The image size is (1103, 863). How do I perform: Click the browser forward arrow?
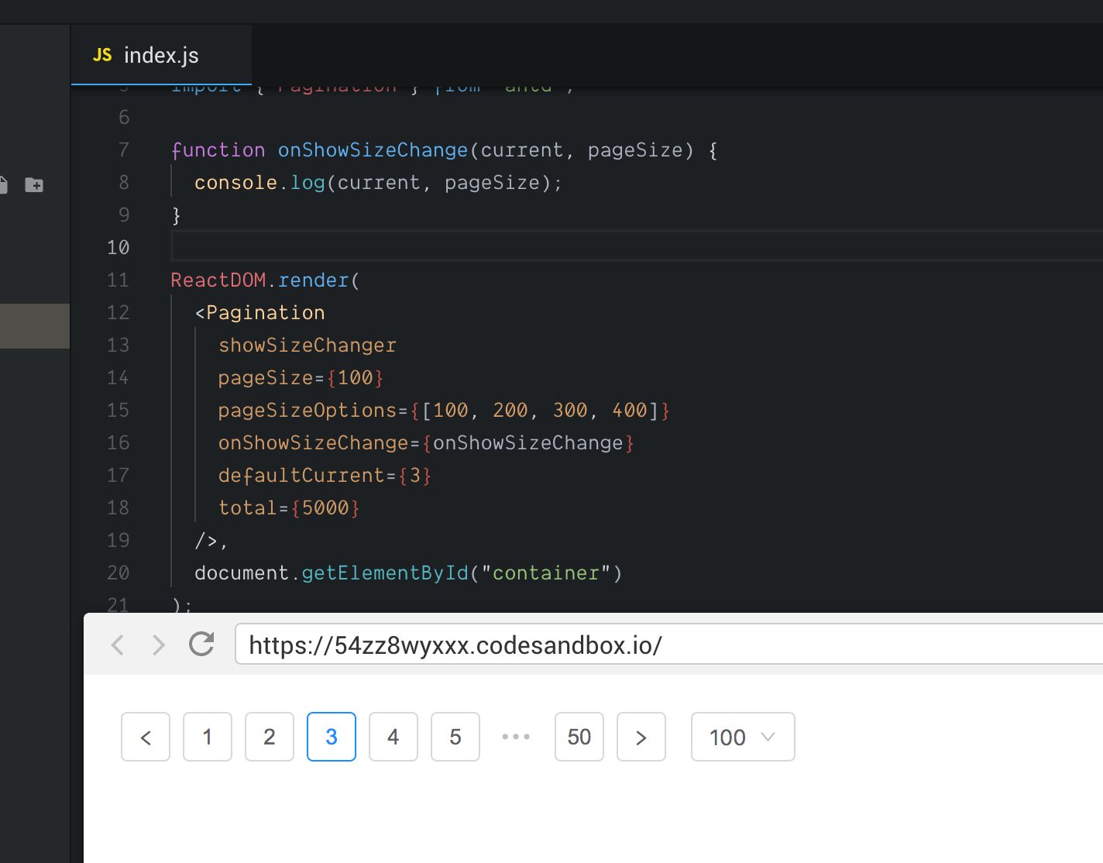[x=158, y=644]
